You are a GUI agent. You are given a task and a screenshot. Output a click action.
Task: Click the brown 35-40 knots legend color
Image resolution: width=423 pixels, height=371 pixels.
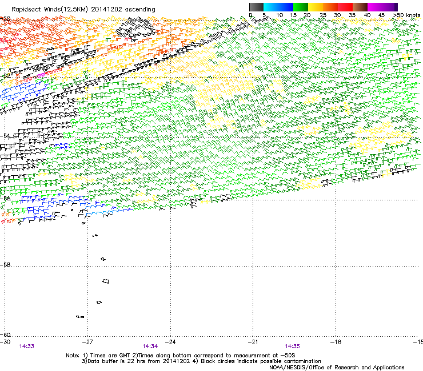[360, 7]
